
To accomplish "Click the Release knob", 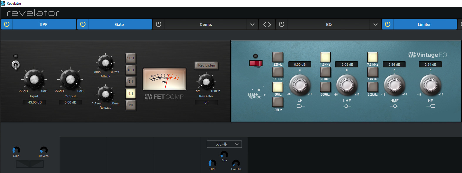I will pyautogui.click(x=105, y=94).
